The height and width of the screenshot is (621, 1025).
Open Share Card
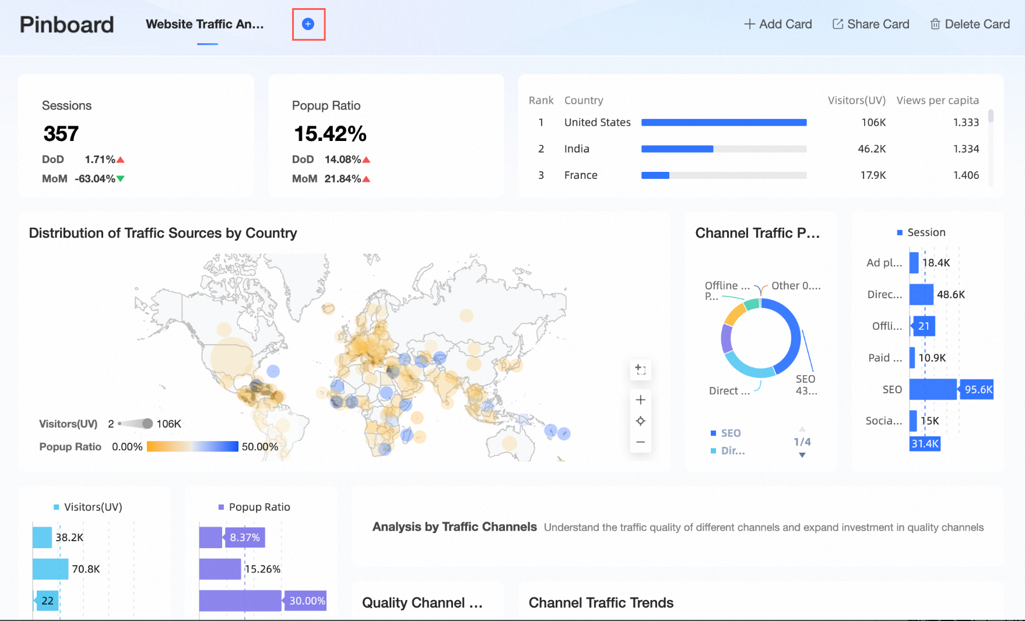[870, 24]
